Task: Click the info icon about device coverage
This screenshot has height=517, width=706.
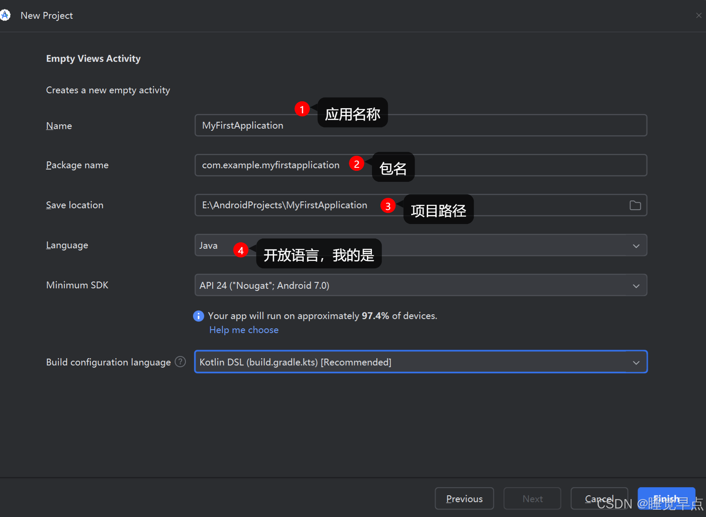Action: (x=199, y=316)
